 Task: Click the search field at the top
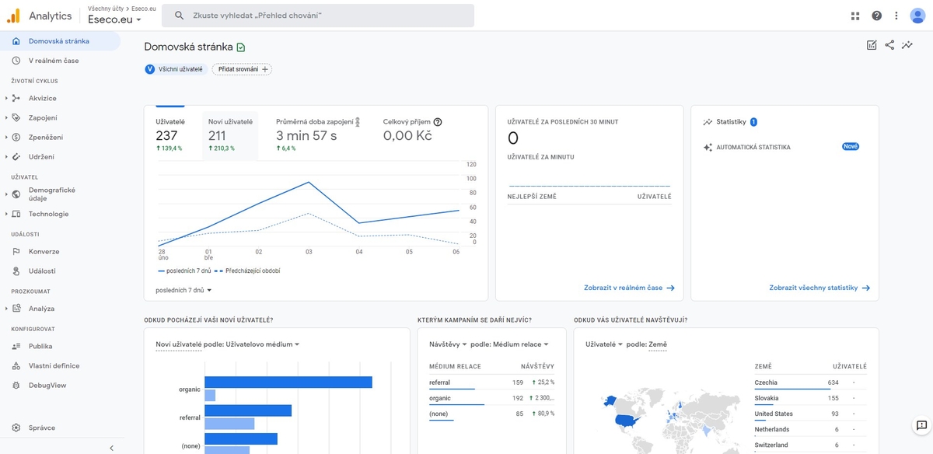[x=319, y=16]
